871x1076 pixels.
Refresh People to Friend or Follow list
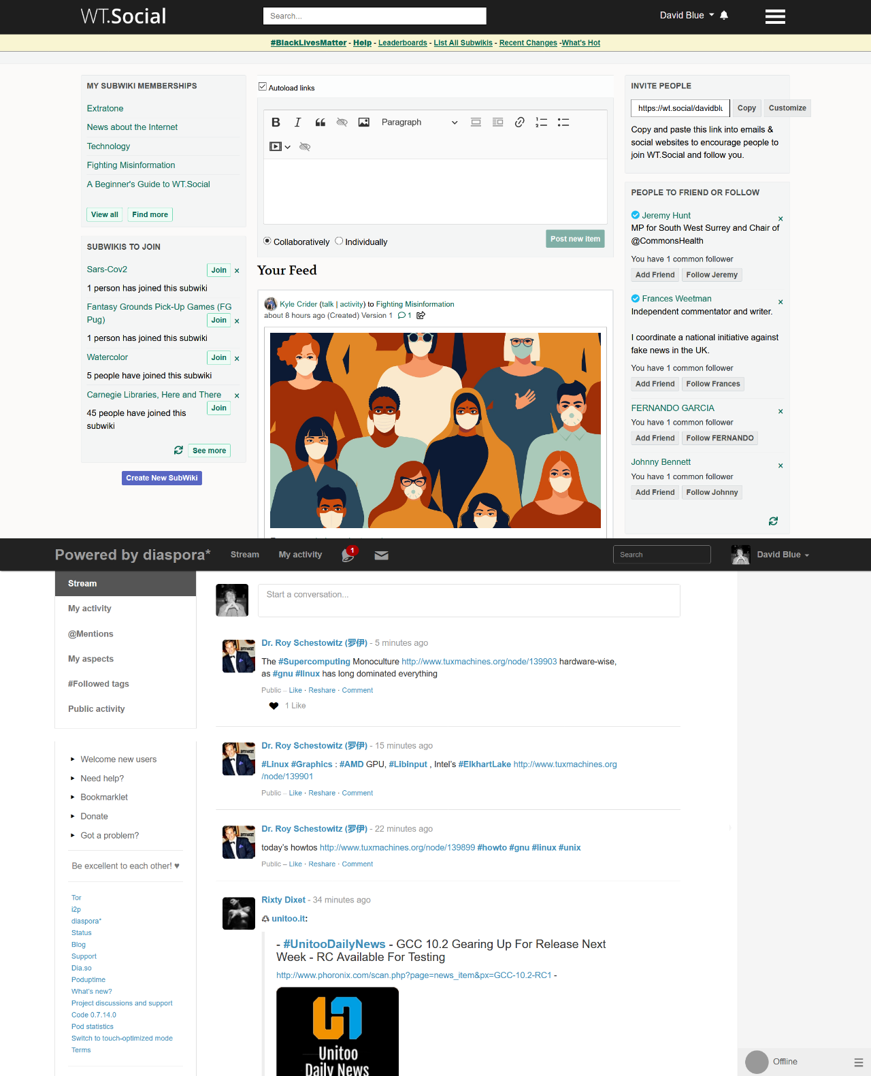pyautogui.click(x=773, y=521)
